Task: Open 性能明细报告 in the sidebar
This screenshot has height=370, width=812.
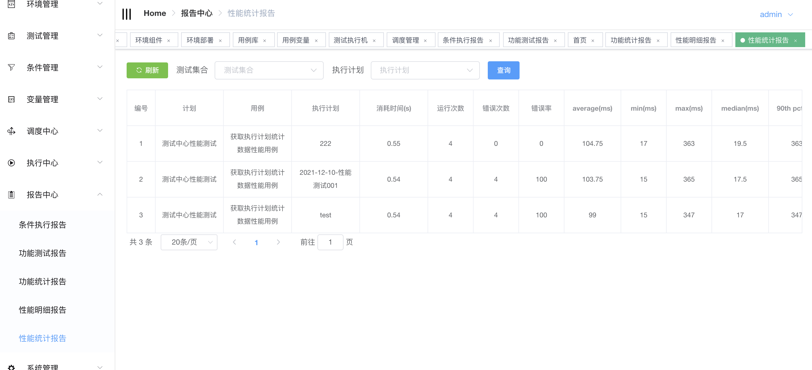Action: tap(43, 310)
